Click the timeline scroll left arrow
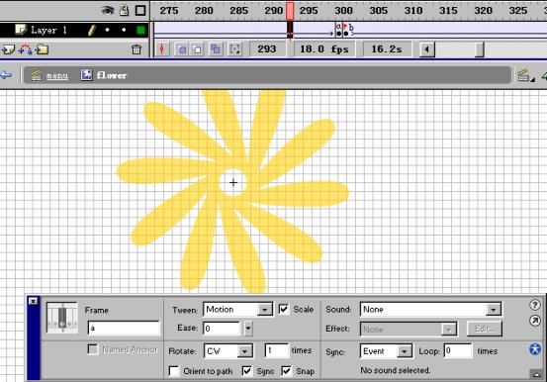The width and height of the screenshot is (547, 382). (426, 49)
